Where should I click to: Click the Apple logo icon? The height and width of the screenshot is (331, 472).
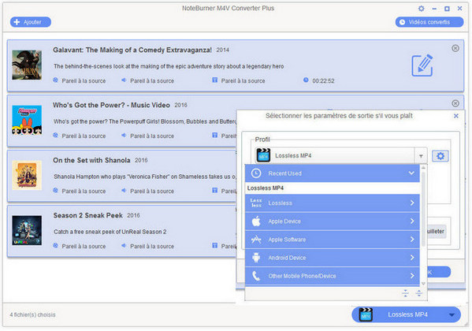click(256, 221)
